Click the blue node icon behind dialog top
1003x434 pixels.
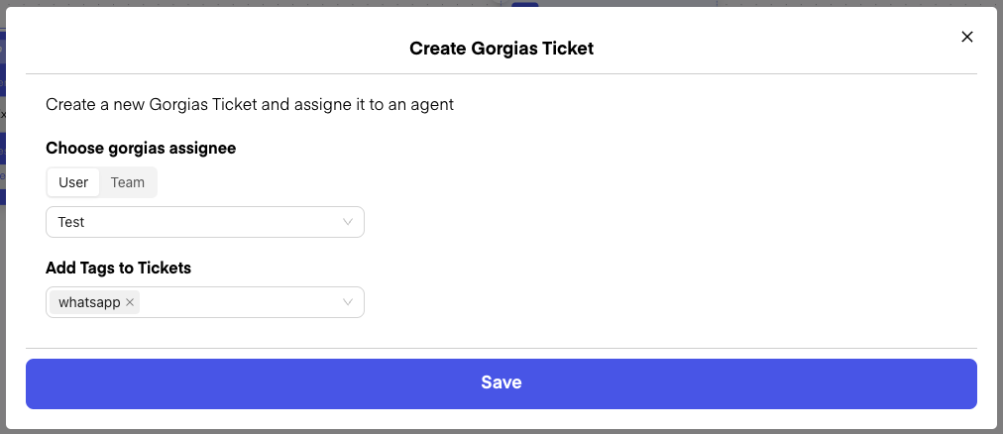click(x=524, y=4)
